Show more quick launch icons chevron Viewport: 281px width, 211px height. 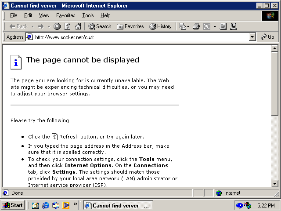pos(76,204)
